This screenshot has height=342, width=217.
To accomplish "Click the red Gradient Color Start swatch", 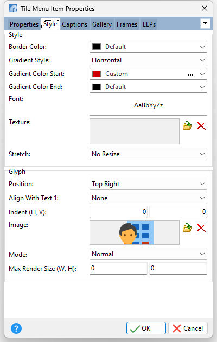I will coord(97,74).
